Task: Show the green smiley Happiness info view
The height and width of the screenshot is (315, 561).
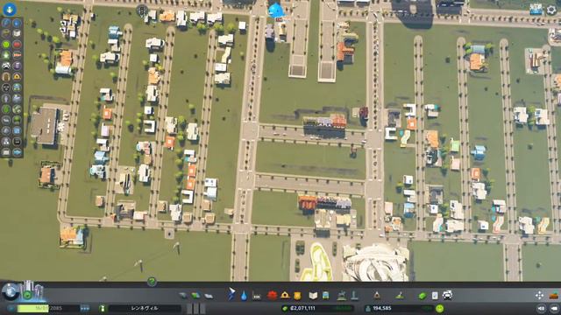Action: pos(6,45)
